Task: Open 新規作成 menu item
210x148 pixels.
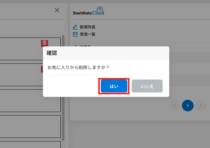Action: pos(87,27)
